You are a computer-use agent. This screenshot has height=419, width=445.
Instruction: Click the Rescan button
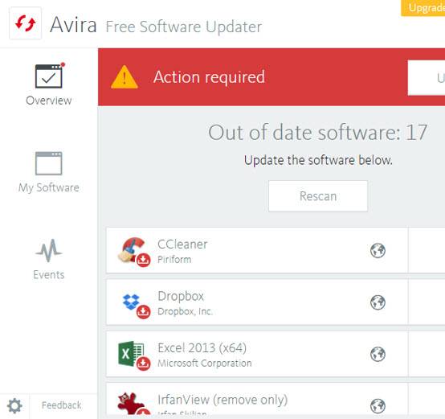click(x=318, y=196)
